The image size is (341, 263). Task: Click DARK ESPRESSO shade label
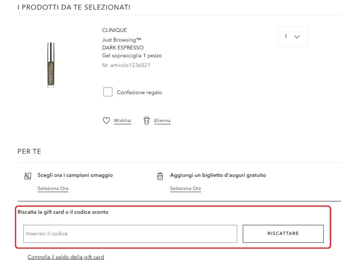coord(122,48)
